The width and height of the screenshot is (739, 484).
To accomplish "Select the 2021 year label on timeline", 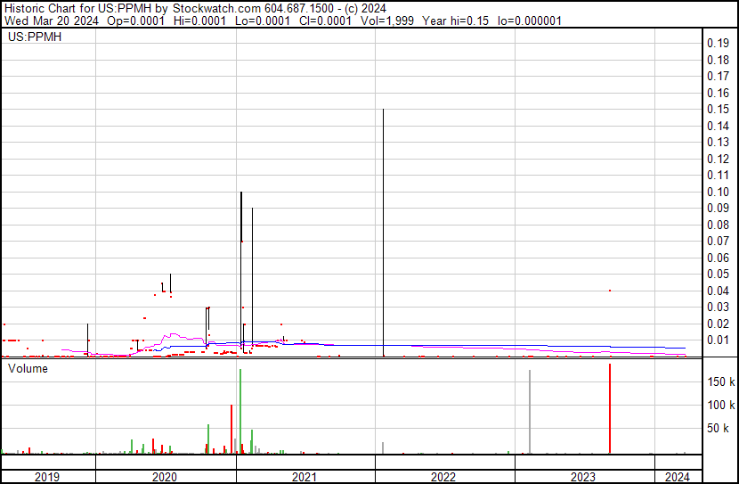I will click(305, 477).
